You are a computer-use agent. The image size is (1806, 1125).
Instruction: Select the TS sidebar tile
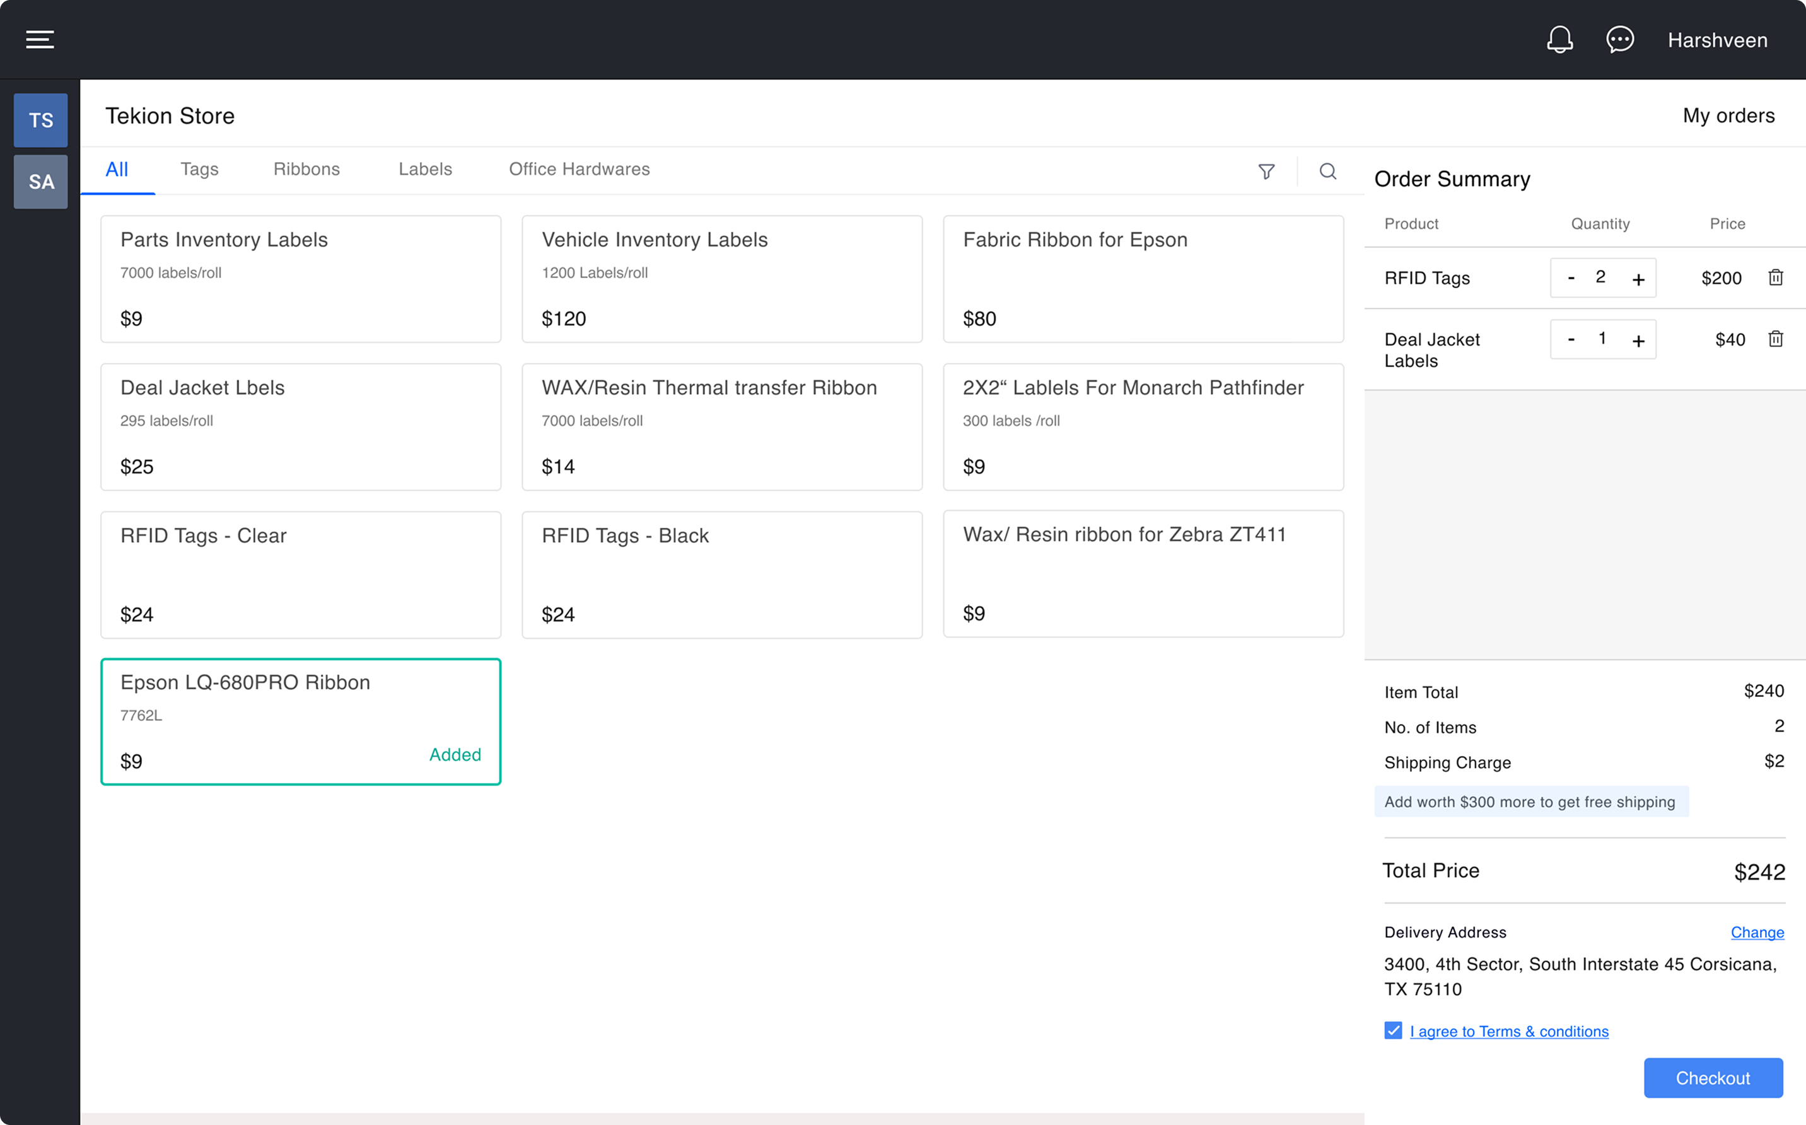tap(41, 120)
